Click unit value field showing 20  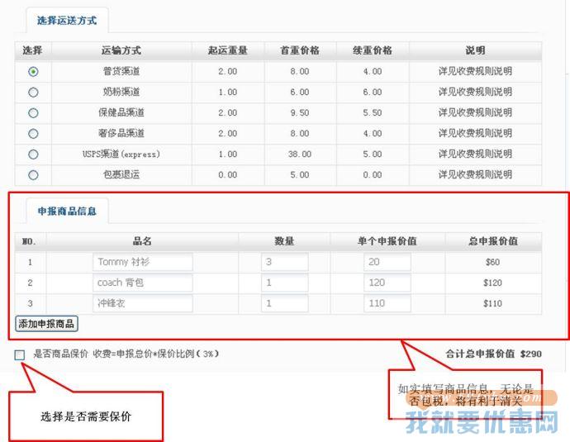pos(387,262)
